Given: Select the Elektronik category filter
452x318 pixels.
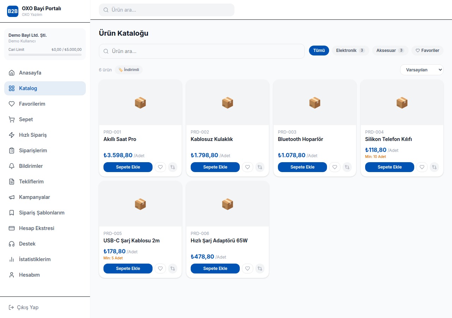Looking at the screenshot, I should (350, 51).
